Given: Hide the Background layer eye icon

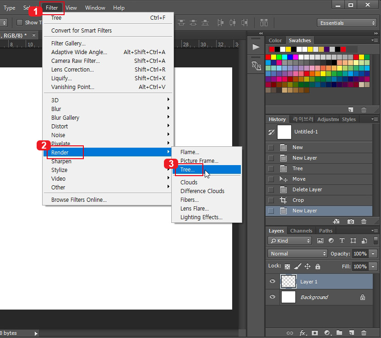Looking at the screenshot, I should click(272, 297).
